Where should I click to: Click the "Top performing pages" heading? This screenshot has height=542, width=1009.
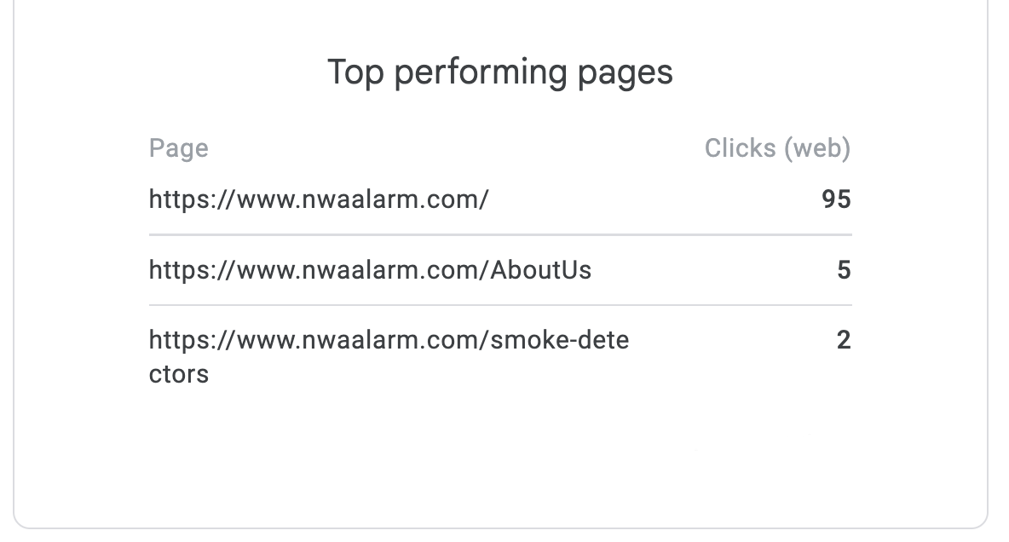(500, 72)
